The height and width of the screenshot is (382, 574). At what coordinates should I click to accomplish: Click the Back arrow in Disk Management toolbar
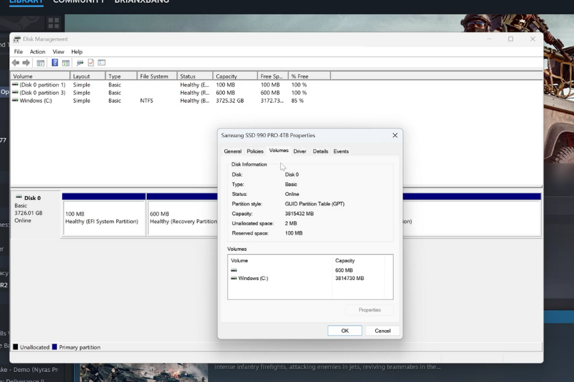click(x=15, y=63)
